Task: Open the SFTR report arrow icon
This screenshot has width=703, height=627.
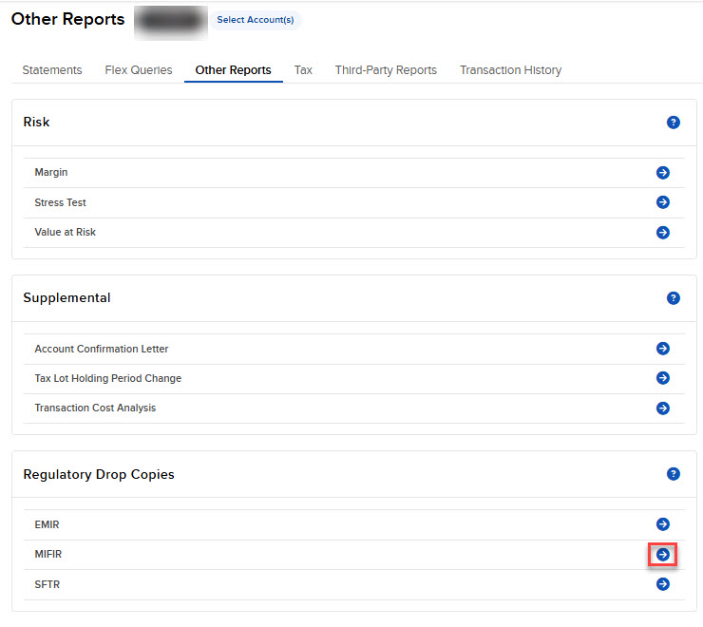Action: coord(662,584)
